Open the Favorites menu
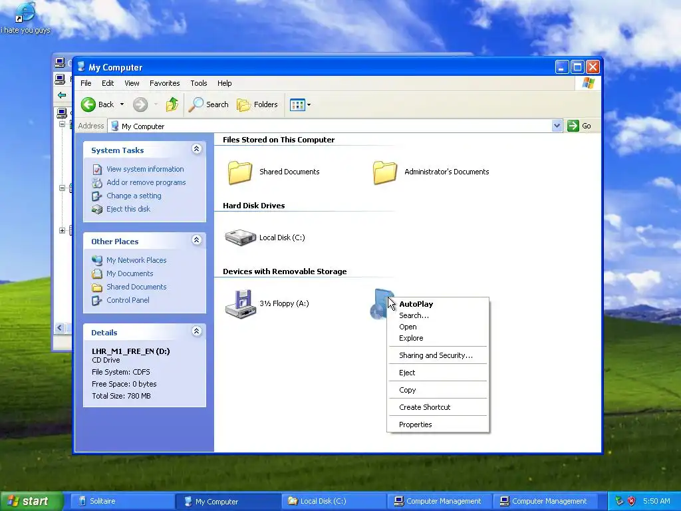 [165, 83]
